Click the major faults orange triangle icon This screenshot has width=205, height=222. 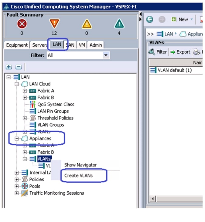tap(54, 23)
